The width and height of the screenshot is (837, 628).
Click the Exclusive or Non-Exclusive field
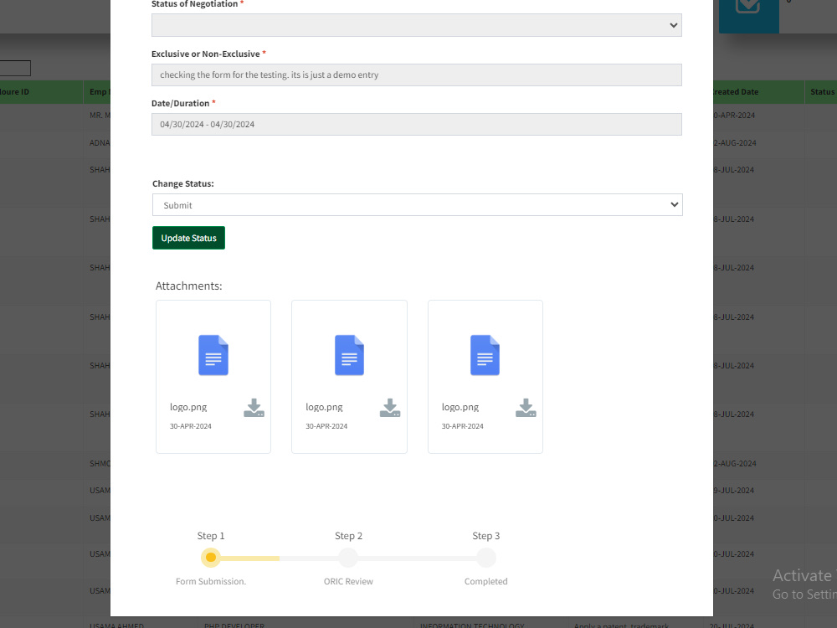416,75
